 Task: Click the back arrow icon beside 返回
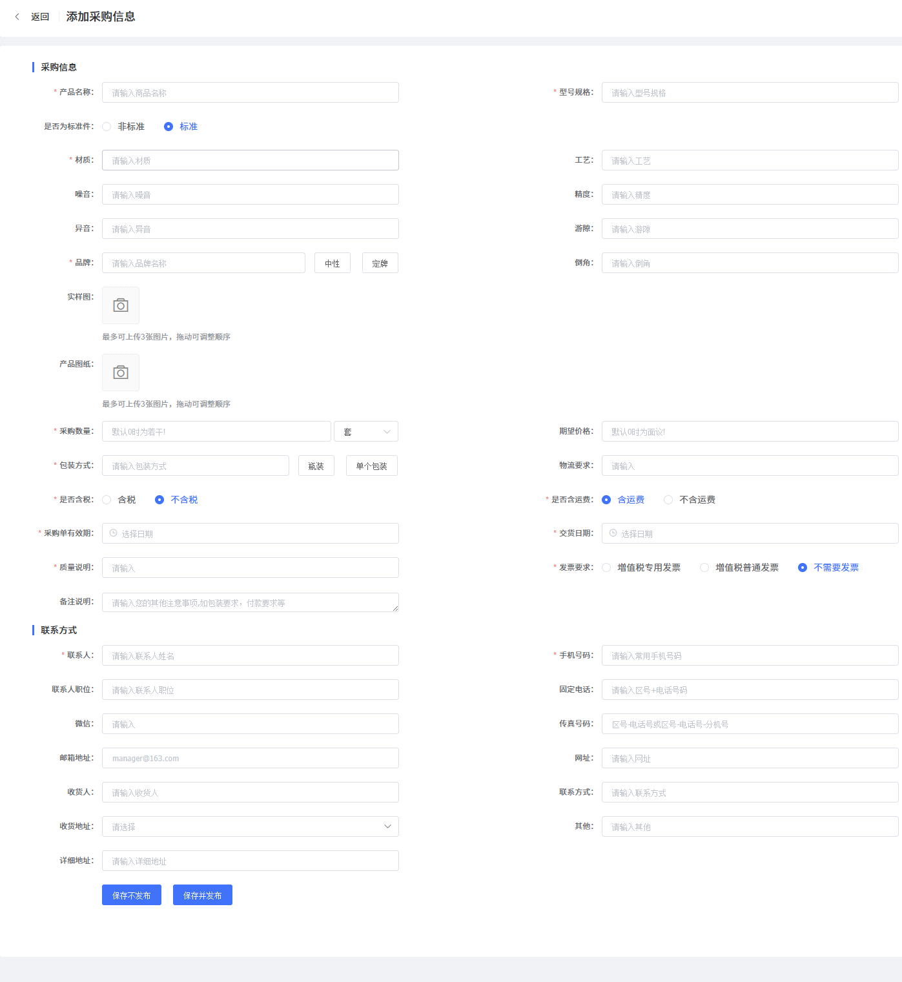tap(17, 17)
